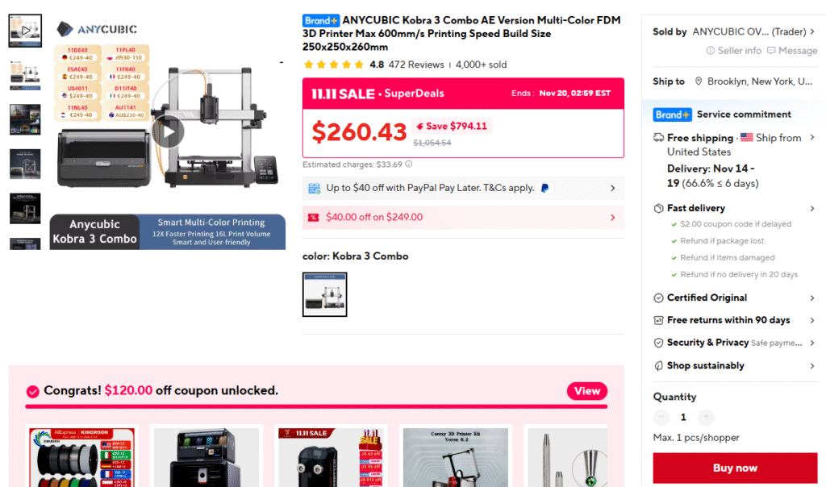The image size is (826, 487).
Task: Select the Kobra 3 Combo color option
Action: click(x=324, y=294)
